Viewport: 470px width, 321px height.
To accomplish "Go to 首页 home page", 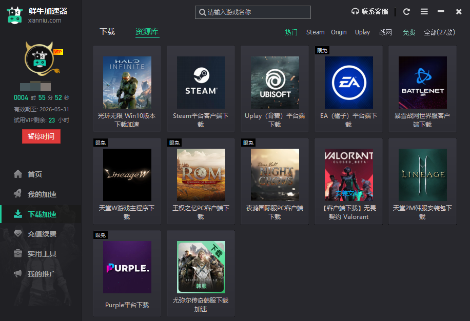I will click(x=35, y=174).
